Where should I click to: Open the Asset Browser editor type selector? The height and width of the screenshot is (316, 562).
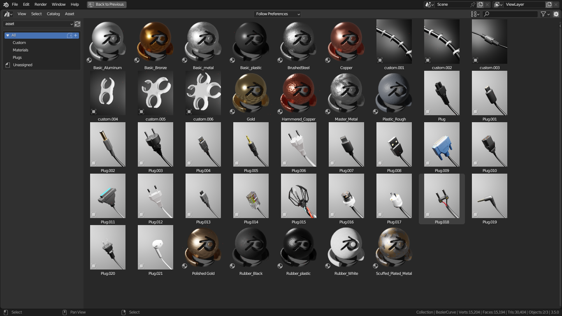point(8,14)
